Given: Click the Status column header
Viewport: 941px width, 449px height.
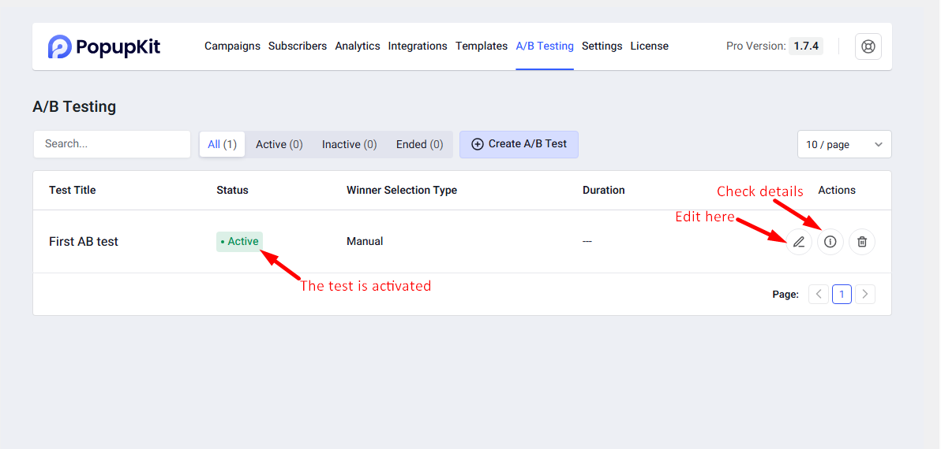Looking at the screenshot, I should 232,191.
